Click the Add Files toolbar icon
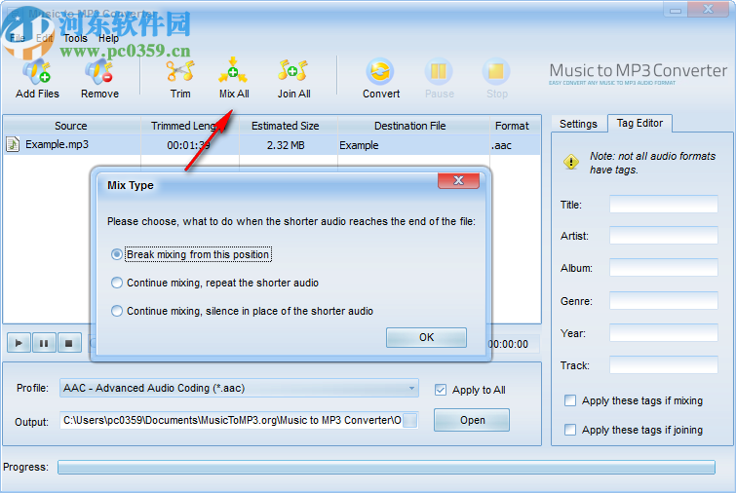 37,72
